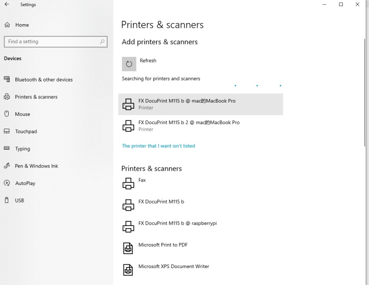Maximize the Settings window

click(x=341, y=4)
